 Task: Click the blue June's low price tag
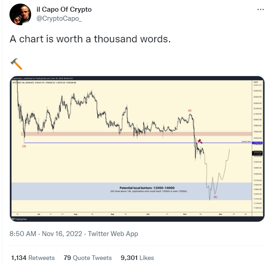click(257, 143)
